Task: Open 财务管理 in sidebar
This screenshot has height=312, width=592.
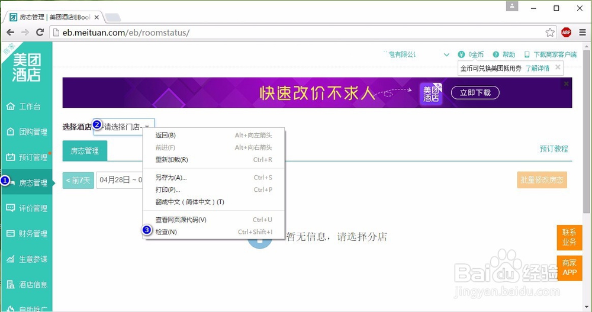Action: [27, 233]
